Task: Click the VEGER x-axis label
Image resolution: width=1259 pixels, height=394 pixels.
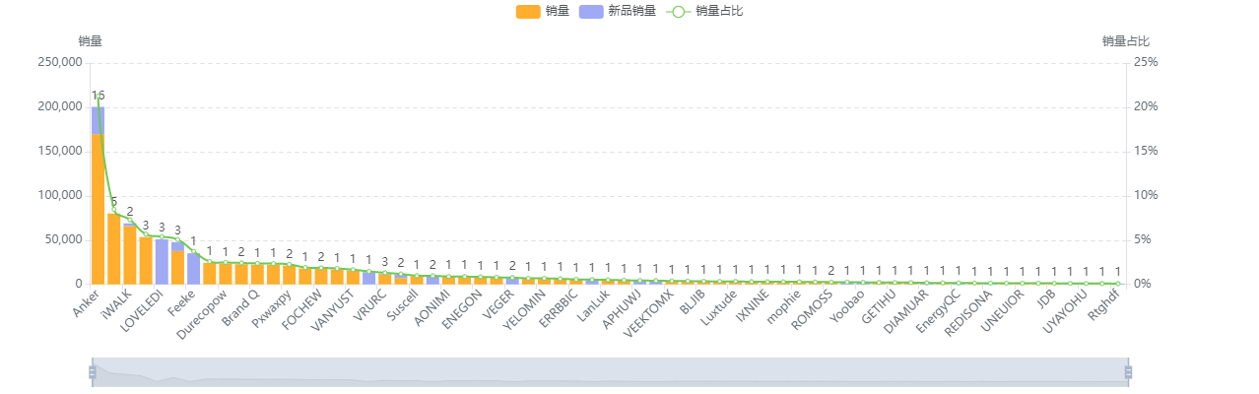Action: [499, 305]
